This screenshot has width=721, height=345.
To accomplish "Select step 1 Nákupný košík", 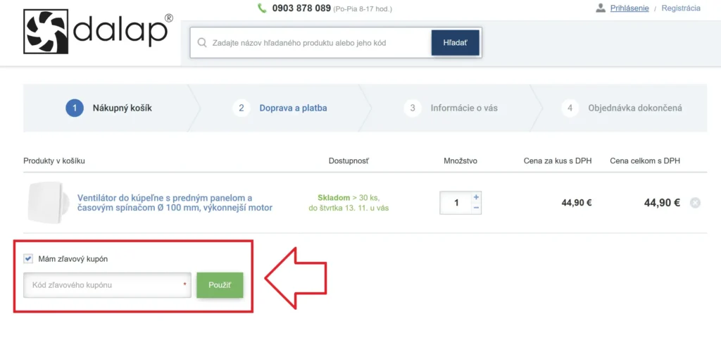I will (x=108, y=108).
